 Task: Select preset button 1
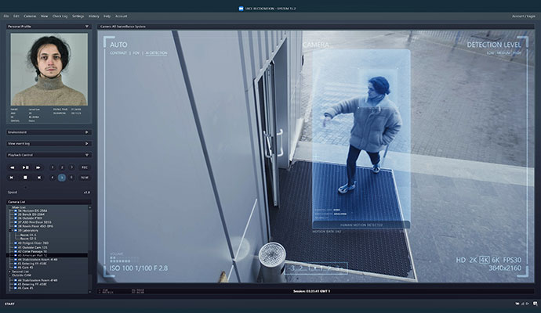[53, 167]
